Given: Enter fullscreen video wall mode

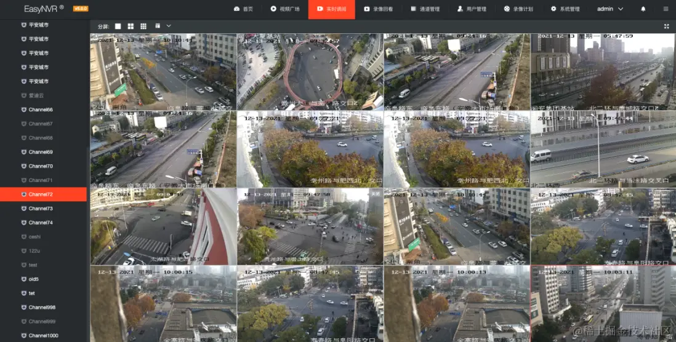Looking at the screenshot, I should (666, 26).
